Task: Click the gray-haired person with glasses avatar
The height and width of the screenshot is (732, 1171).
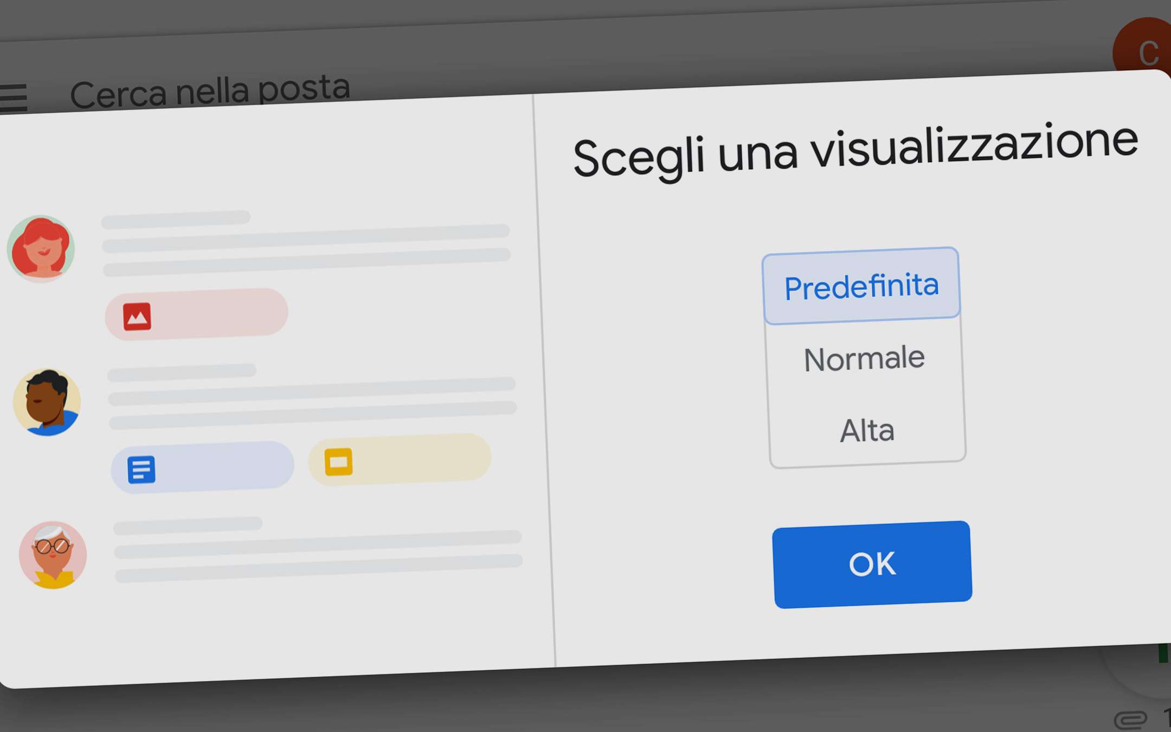Action: (x=53, y=555)
